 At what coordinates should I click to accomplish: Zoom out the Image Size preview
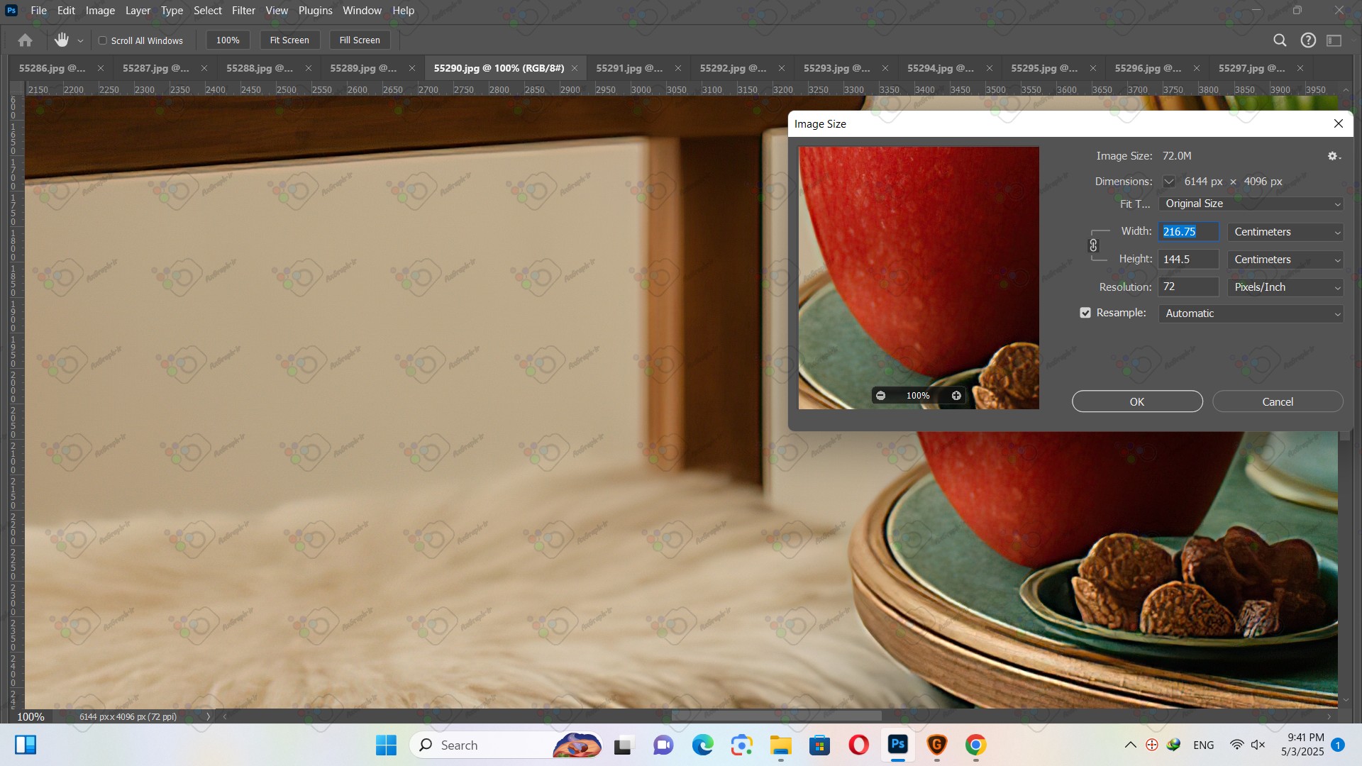coord(880,396)
